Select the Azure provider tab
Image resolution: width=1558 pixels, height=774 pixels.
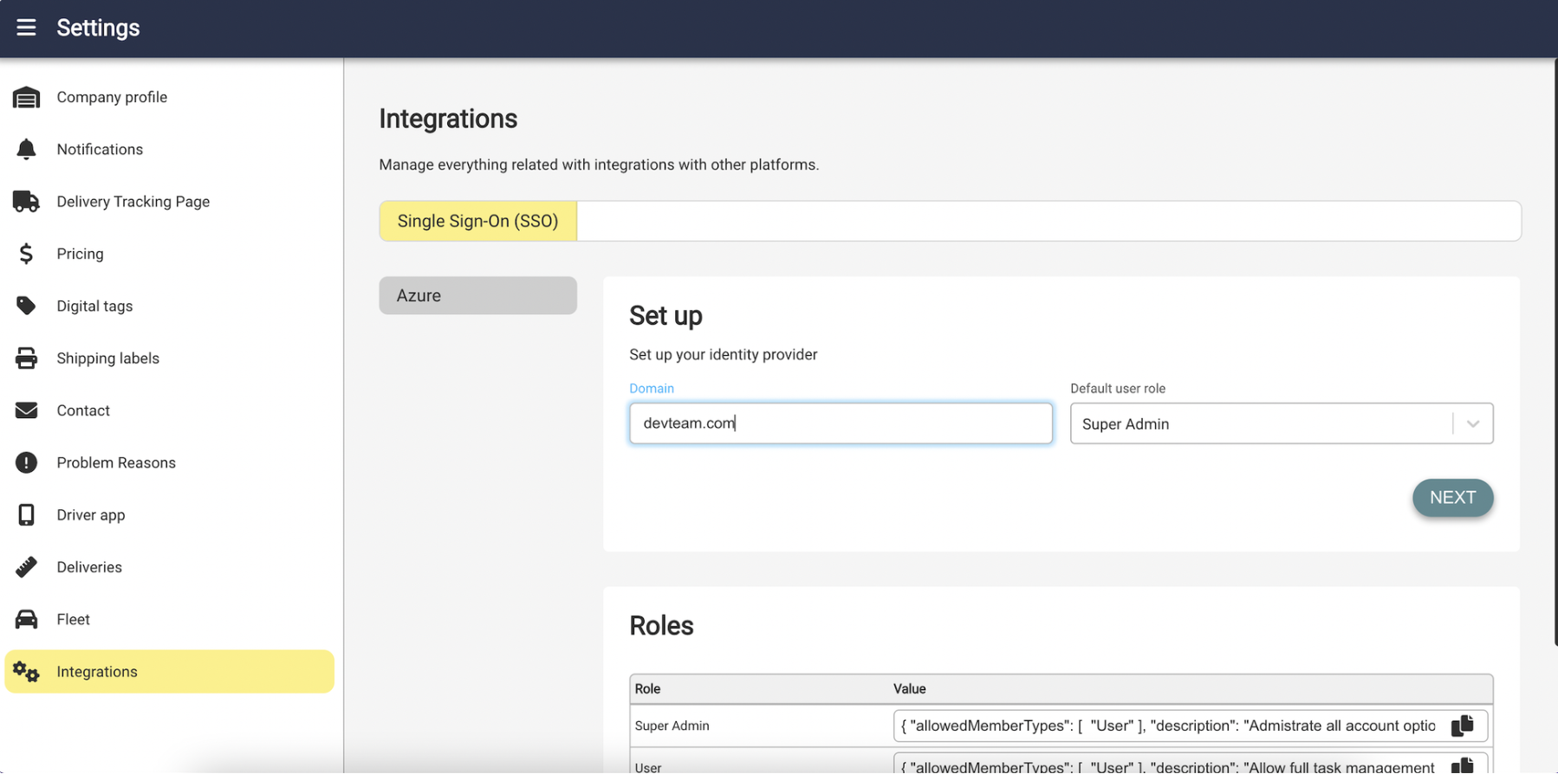(477, 296)
